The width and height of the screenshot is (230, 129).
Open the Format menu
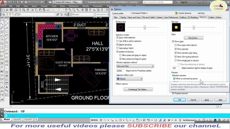pos(44,6)
